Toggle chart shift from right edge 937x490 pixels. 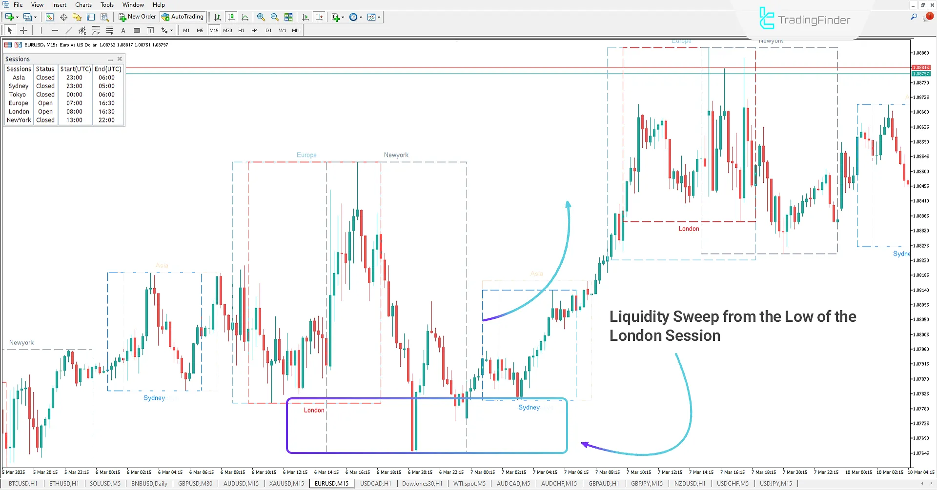coord(320,17)
